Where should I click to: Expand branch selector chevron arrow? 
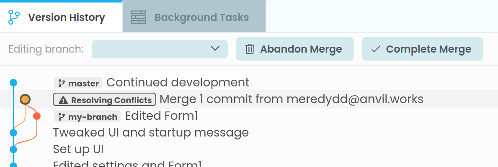(x=215, y=48)
